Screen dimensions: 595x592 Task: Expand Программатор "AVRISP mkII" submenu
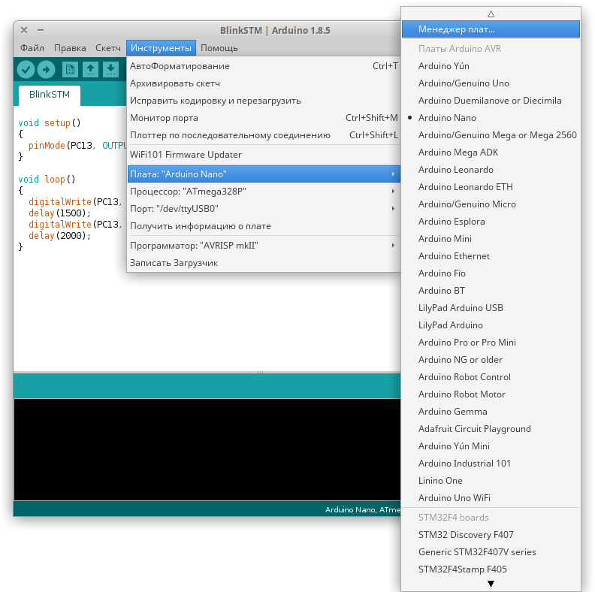tap(264, 246)
